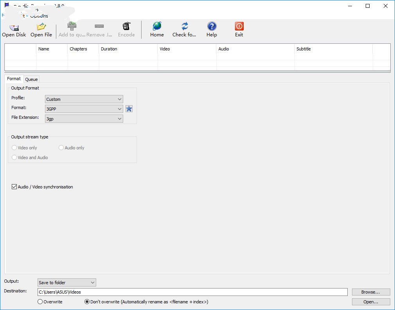Click the Open... button
The image size is (395, 310).
[x=371, y=302]
